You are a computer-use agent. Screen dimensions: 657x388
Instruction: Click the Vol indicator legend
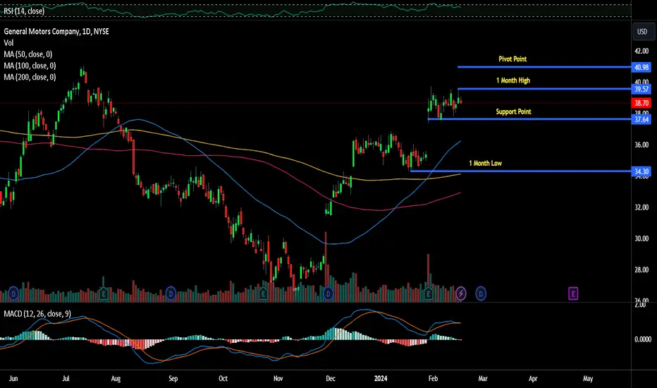click(x=8, y=43)
